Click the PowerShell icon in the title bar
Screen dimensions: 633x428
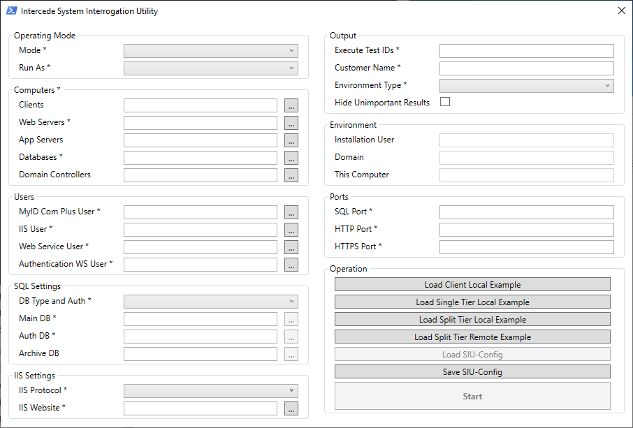click(x=12, y=11)
